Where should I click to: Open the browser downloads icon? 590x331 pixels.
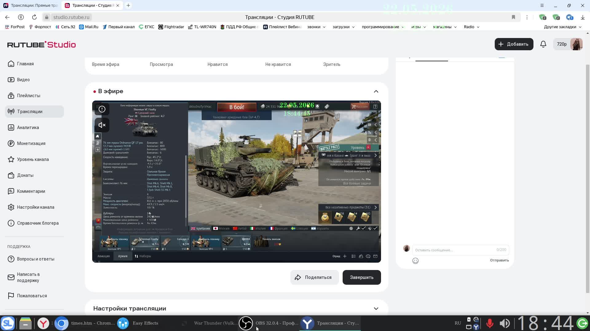(x=583, y=17)
